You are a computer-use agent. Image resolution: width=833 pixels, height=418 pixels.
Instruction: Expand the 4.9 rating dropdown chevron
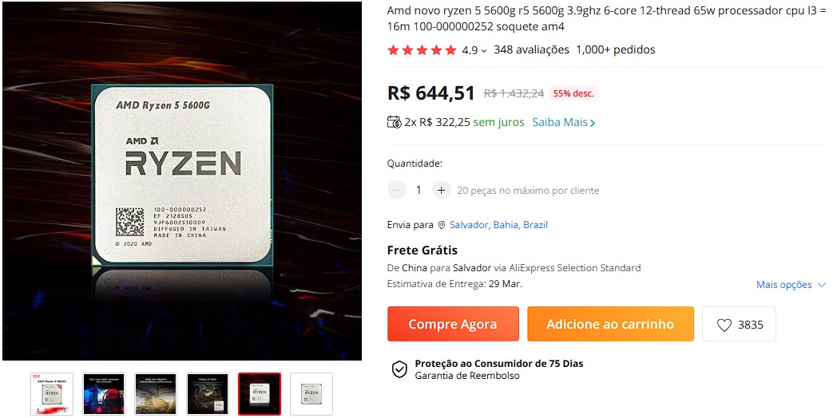pyautogui.click(x=484, y=51)
